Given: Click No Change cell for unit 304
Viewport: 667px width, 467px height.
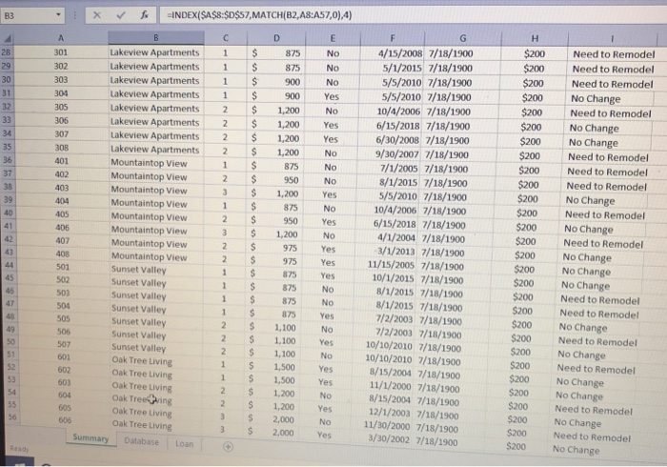Looking at the screenshot, I should (596, 99).
